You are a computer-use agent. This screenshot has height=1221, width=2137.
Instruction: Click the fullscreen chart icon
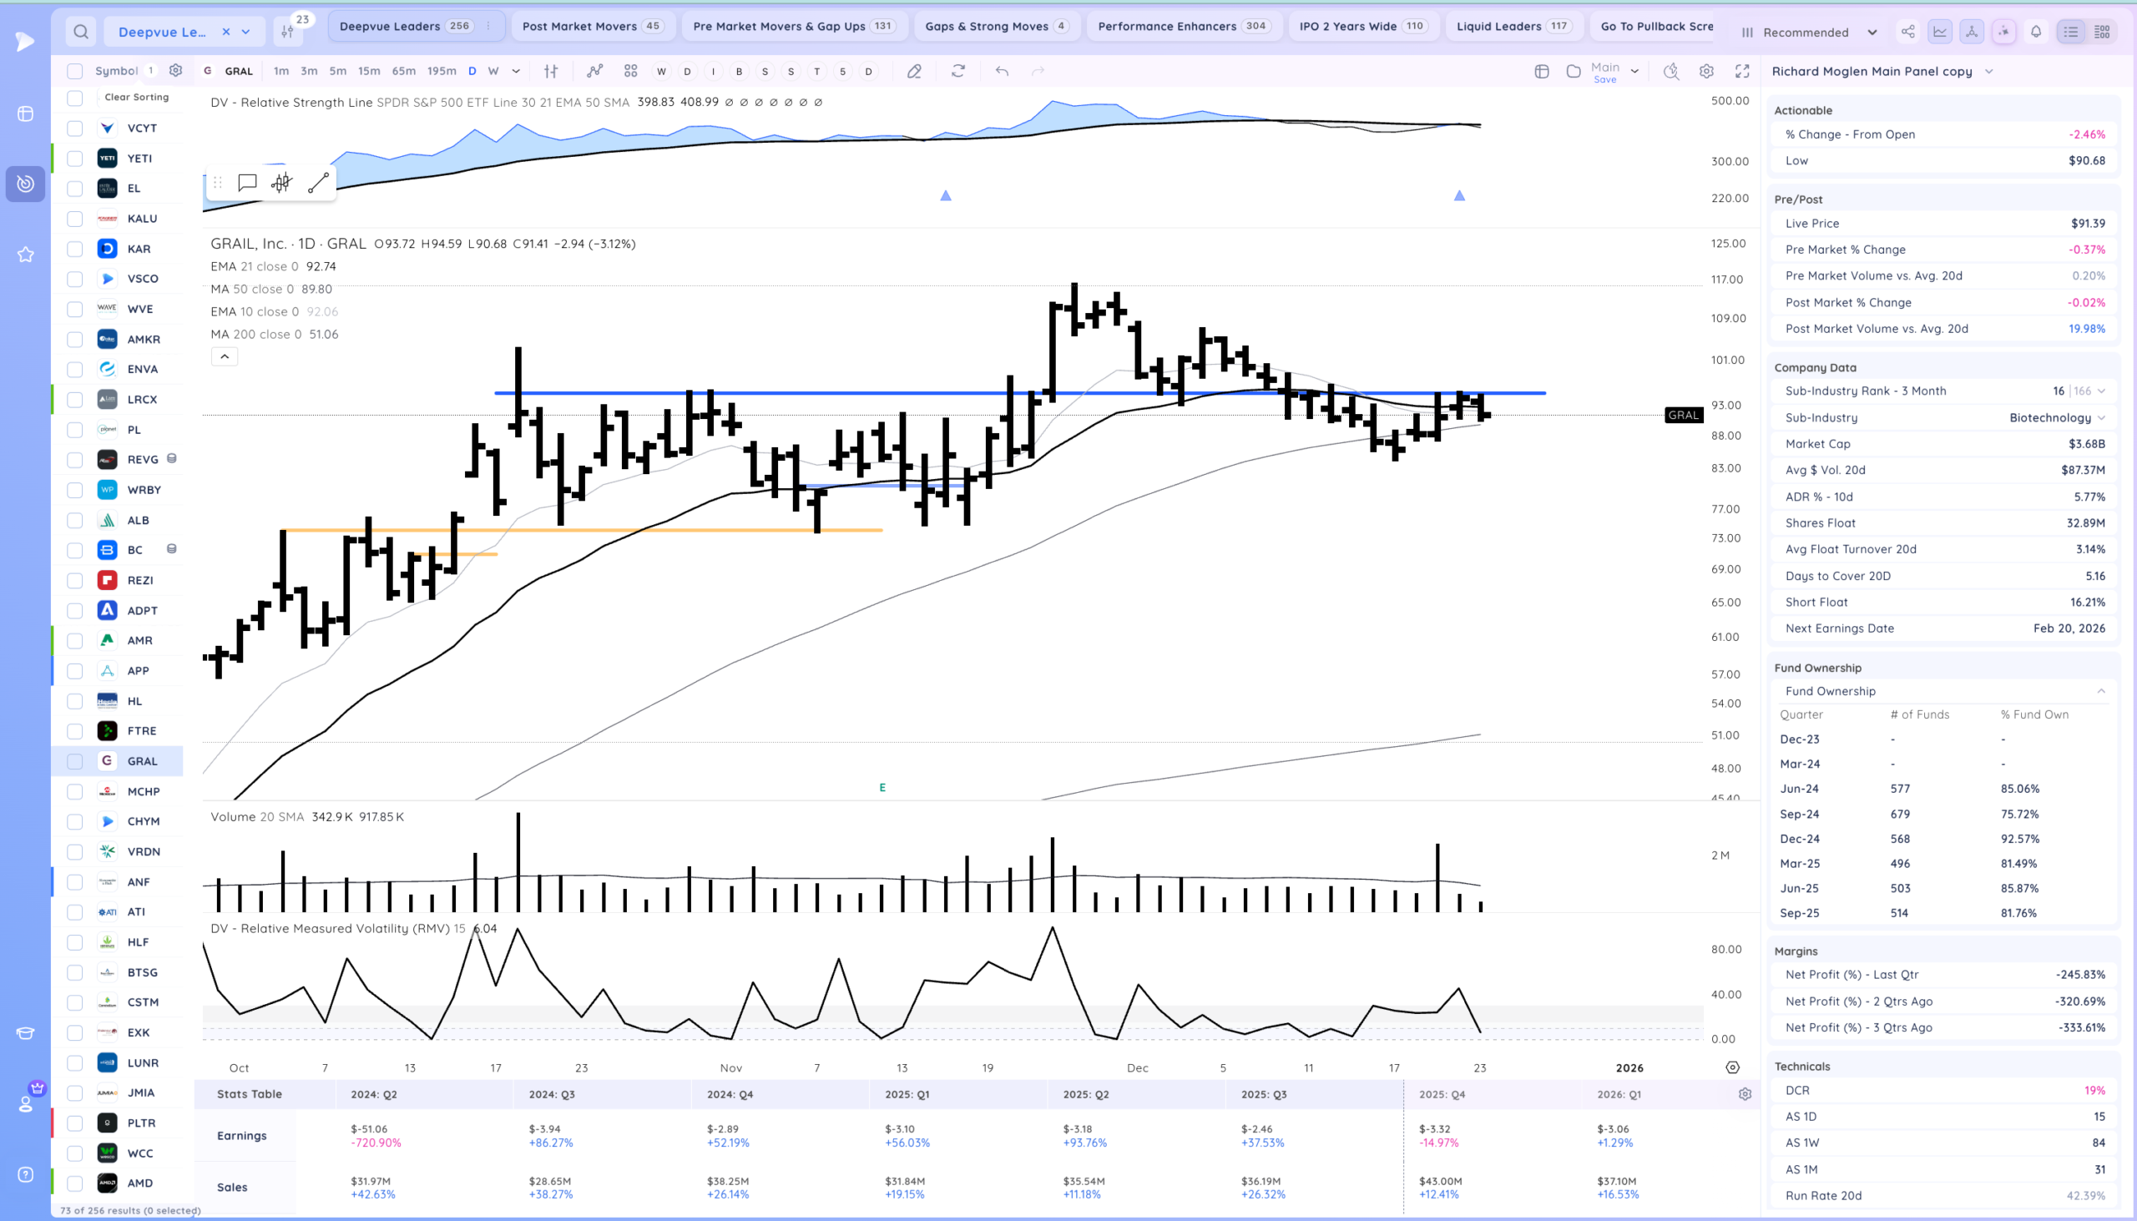pos(1742,71)
